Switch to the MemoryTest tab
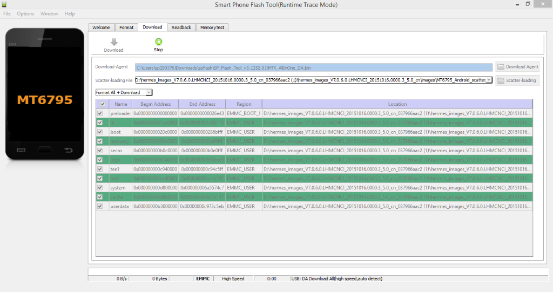This screenshot has height=292, width=553. point(213,27)
